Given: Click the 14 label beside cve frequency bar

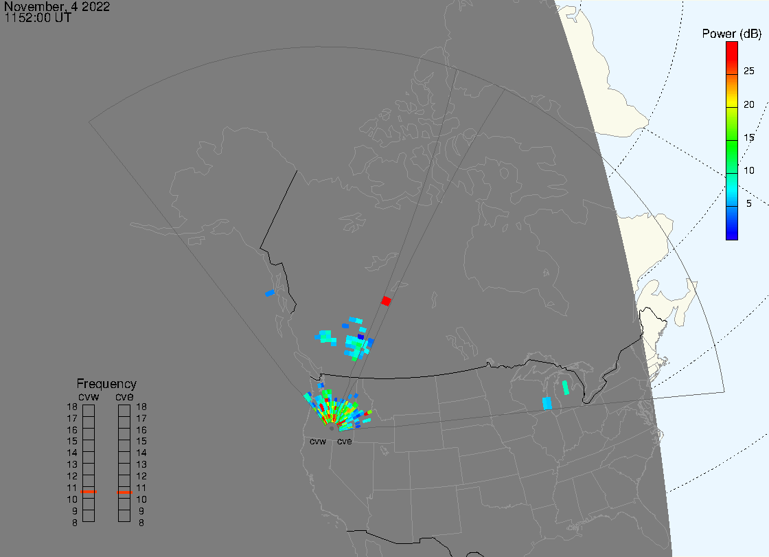Looking at the screenshot, I should (141, 453).
